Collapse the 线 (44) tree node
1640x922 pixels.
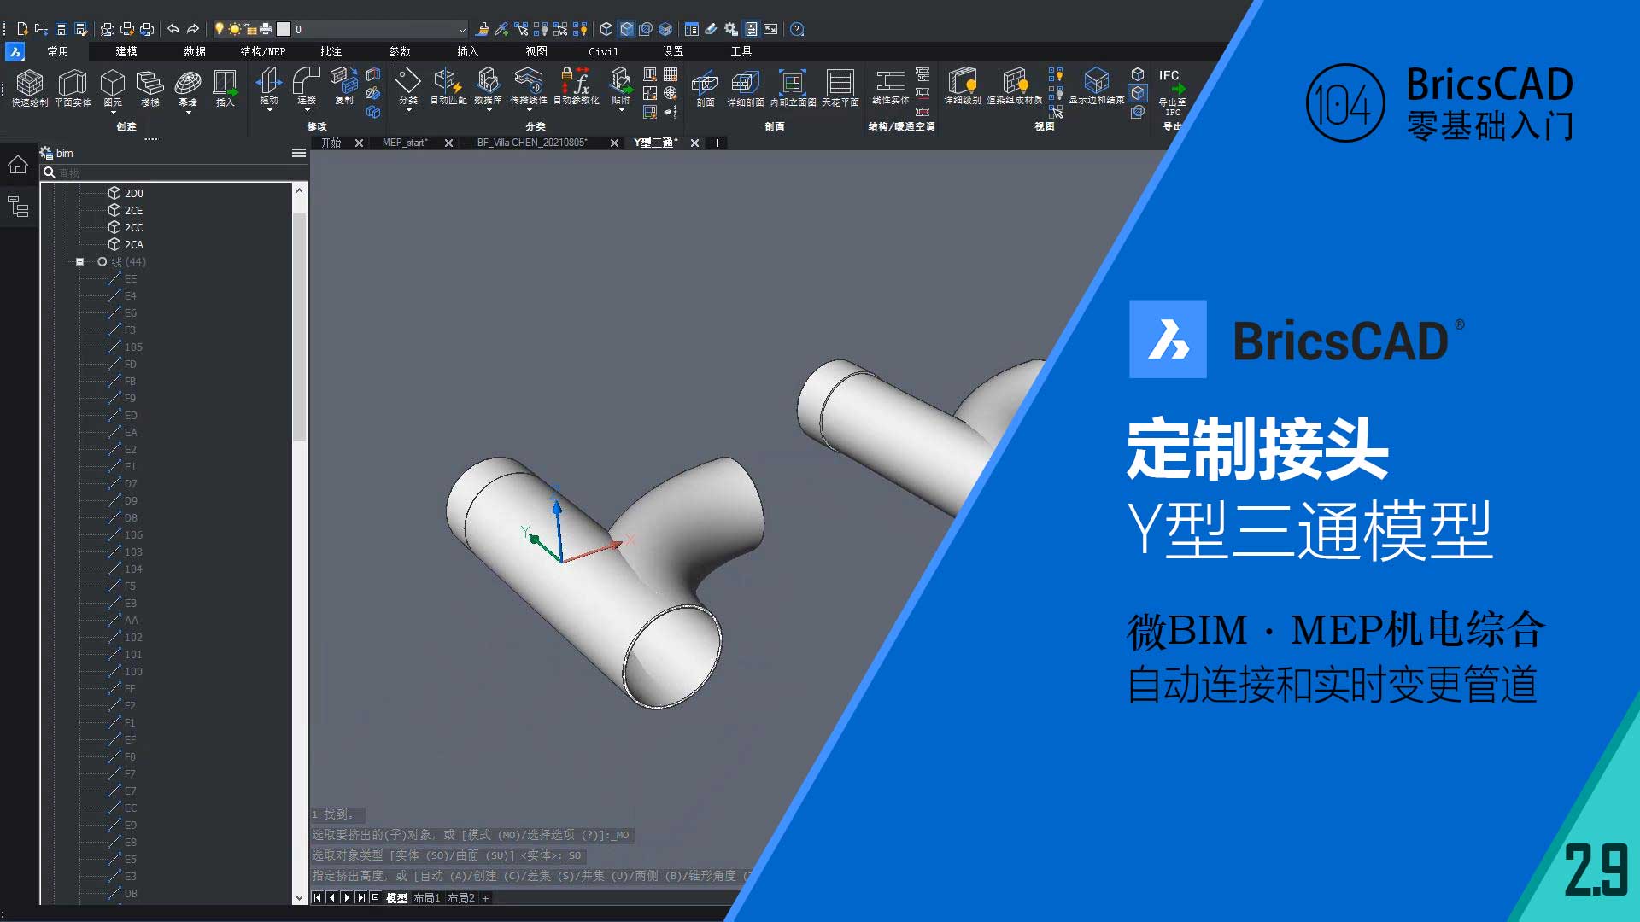pyautogui.click(x=80, y=262)
